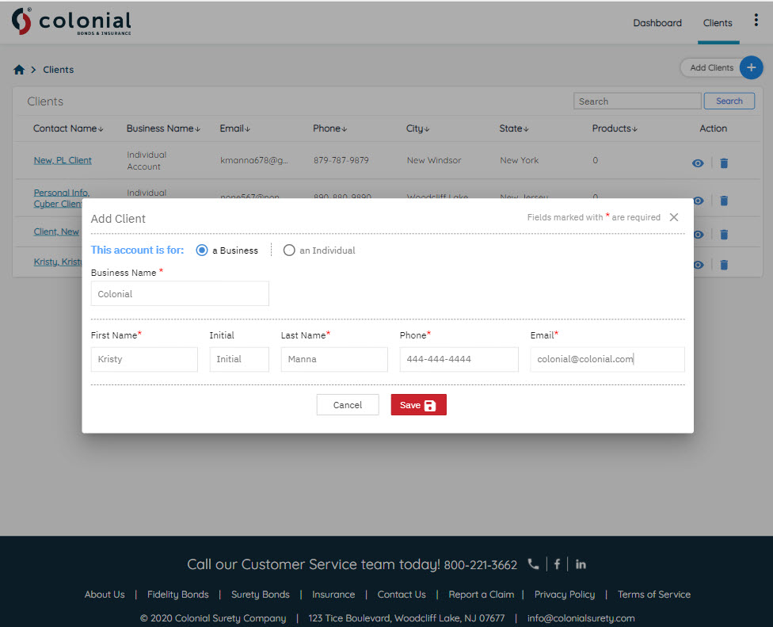Click the Clients breadcrumb link
This screenshot has height=627, width=773.
click(x=58, y=70)
